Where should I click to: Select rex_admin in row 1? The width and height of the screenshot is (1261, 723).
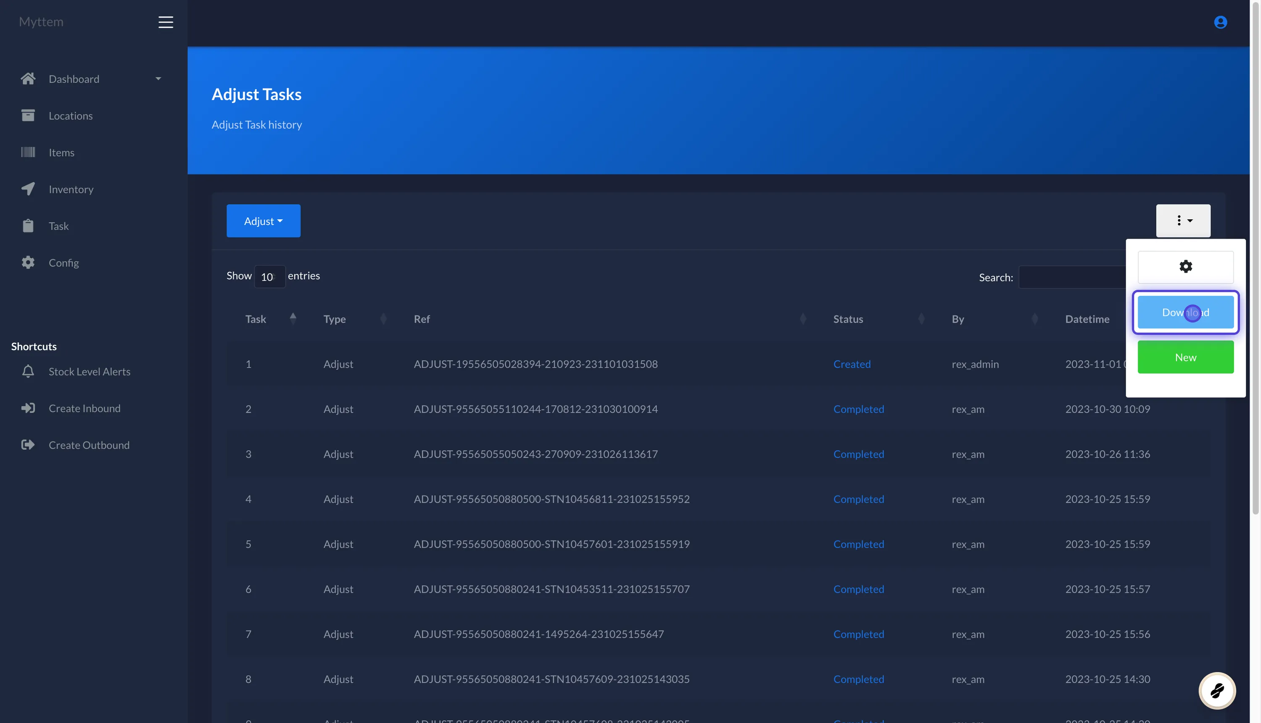pyautogui.click(x=975, y=364)
